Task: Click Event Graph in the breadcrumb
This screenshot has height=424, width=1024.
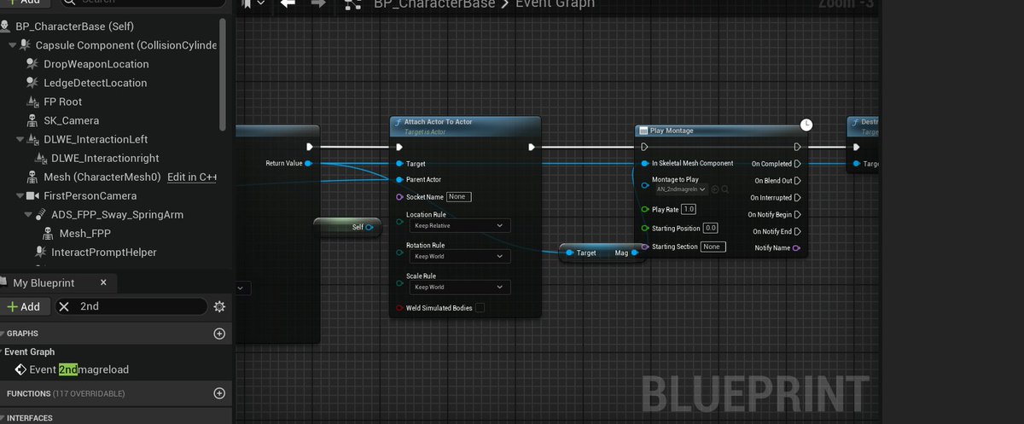Action: pyautogui.click(x=555, y=4)
